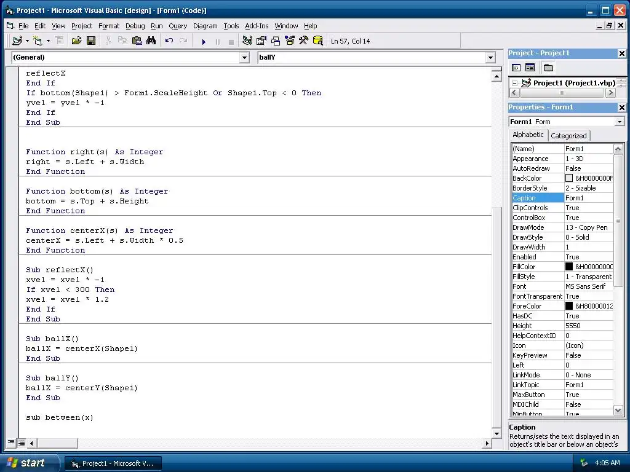This screenshot has height=472, width=630.
Task: Click the Procedure View button below code
Action: 11,442
